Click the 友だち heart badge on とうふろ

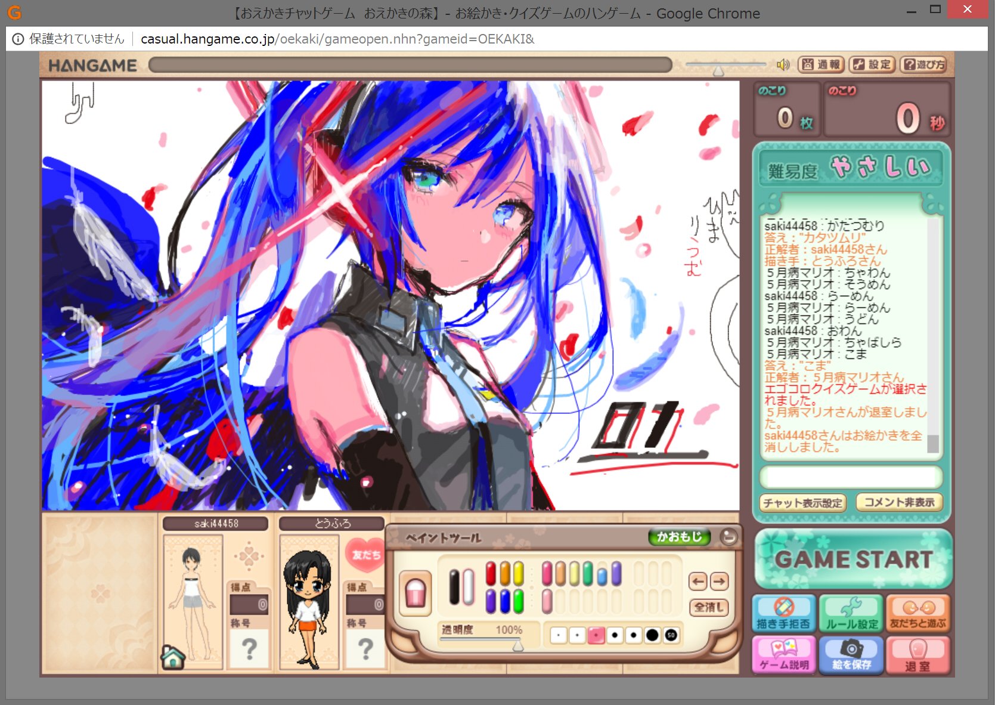pyautogui.click(x=365, y=555)
